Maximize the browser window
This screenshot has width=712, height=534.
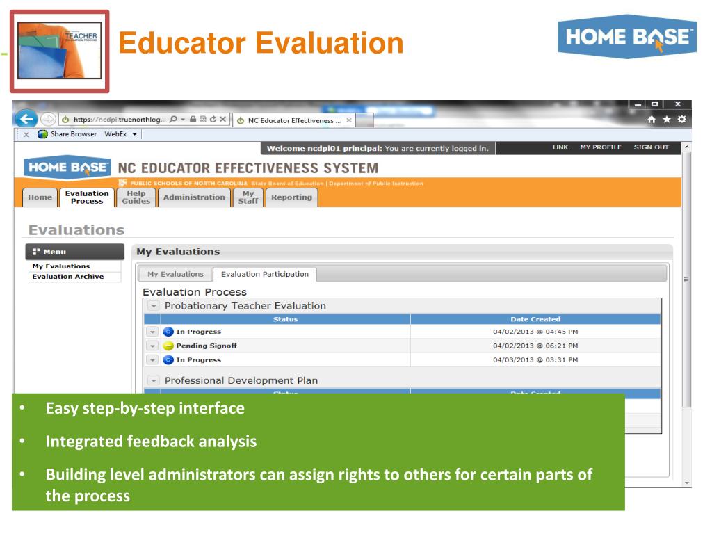[654, 104]
